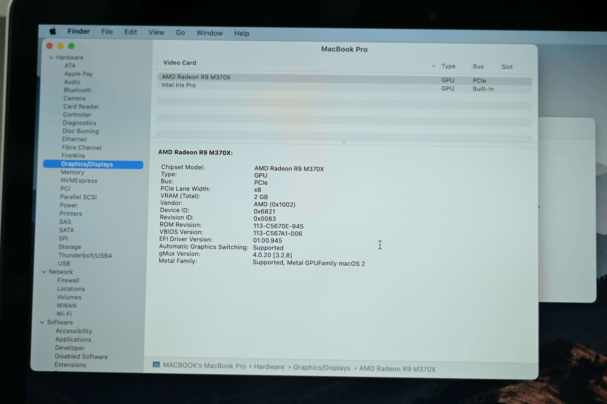This screenshot has width=607, height=404.
Task: Select USB in the sidebar
Action: (x=64, y=264)
